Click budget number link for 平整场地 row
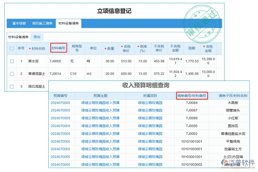The image size is (258, 172). click(x=61, y=141)
